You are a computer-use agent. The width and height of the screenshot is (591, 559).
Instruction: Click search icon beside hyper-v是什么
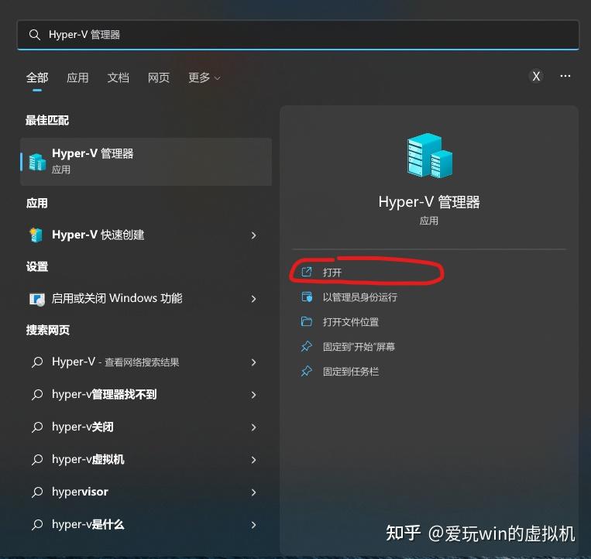[37, 524]
